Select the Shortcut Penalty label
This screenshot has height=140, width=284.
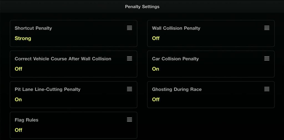pyautogui.click(x=33, y=28)
